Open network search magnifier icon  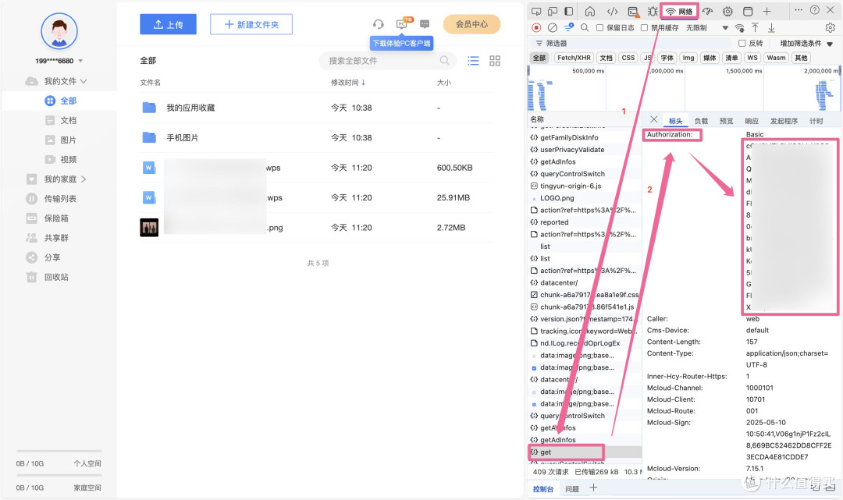point(585,27)
